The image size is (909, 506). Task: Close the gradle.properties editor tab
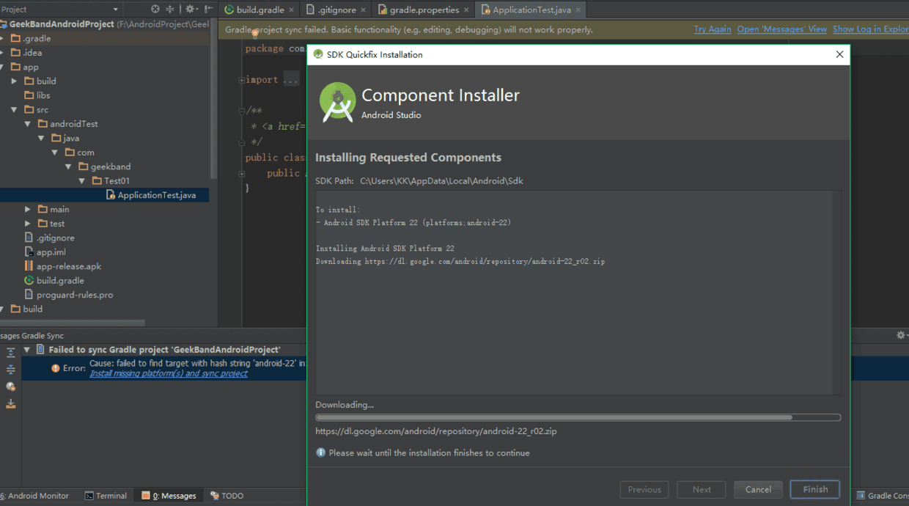(467, 10)
